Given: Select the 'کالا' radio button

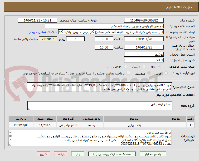Looking at the screenshot, I should [x=159, y=66].
